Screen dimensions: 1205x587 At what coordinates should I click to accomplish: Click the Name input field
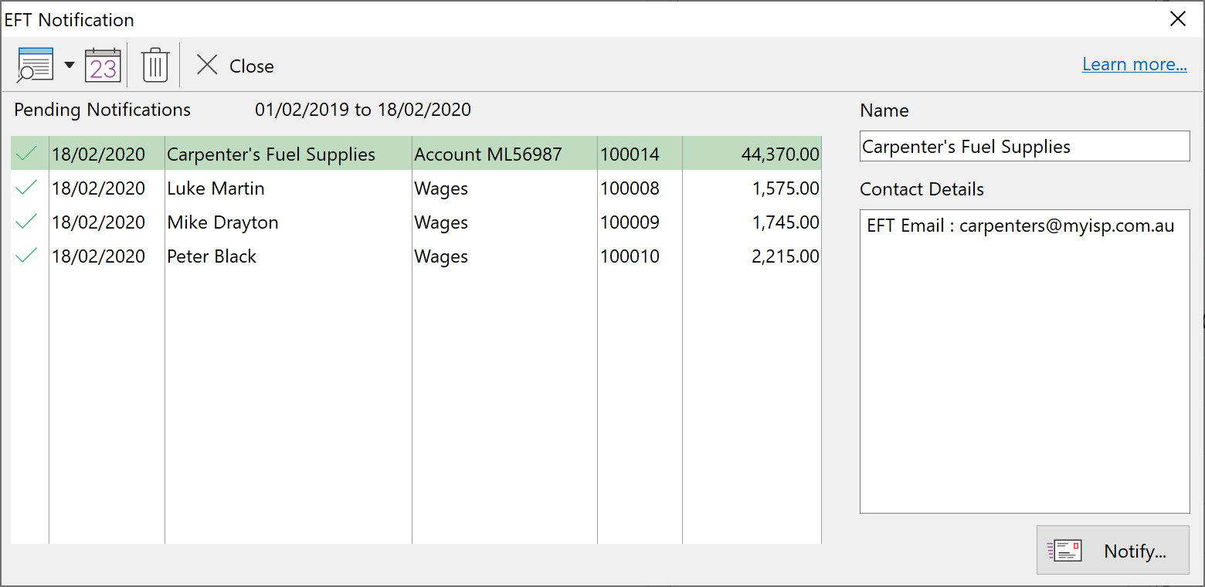click(x=1024, y=146)
